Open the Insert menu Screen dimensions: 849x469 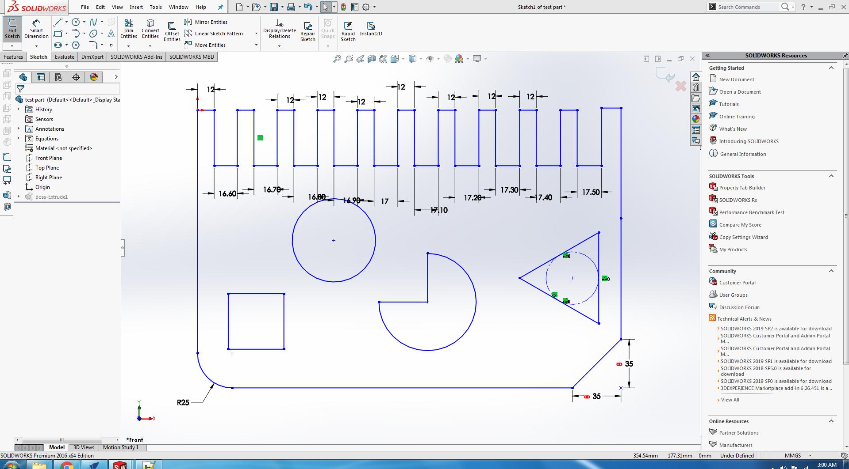(x=136, y=7)
